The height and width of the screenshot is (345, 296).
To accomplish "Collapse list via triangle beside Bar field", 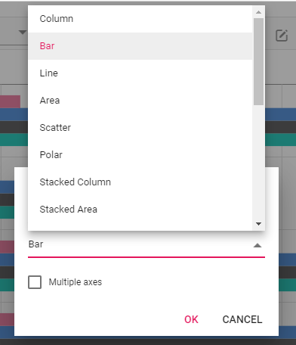I will click(257, 245).
